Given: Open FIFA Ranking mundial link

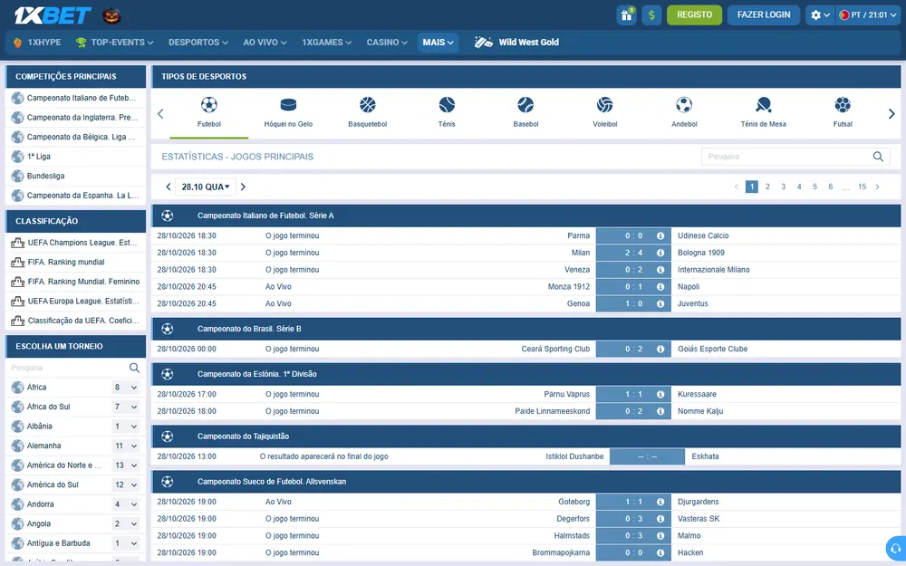Looking at the screenshot, I should [x=76, y=263].
